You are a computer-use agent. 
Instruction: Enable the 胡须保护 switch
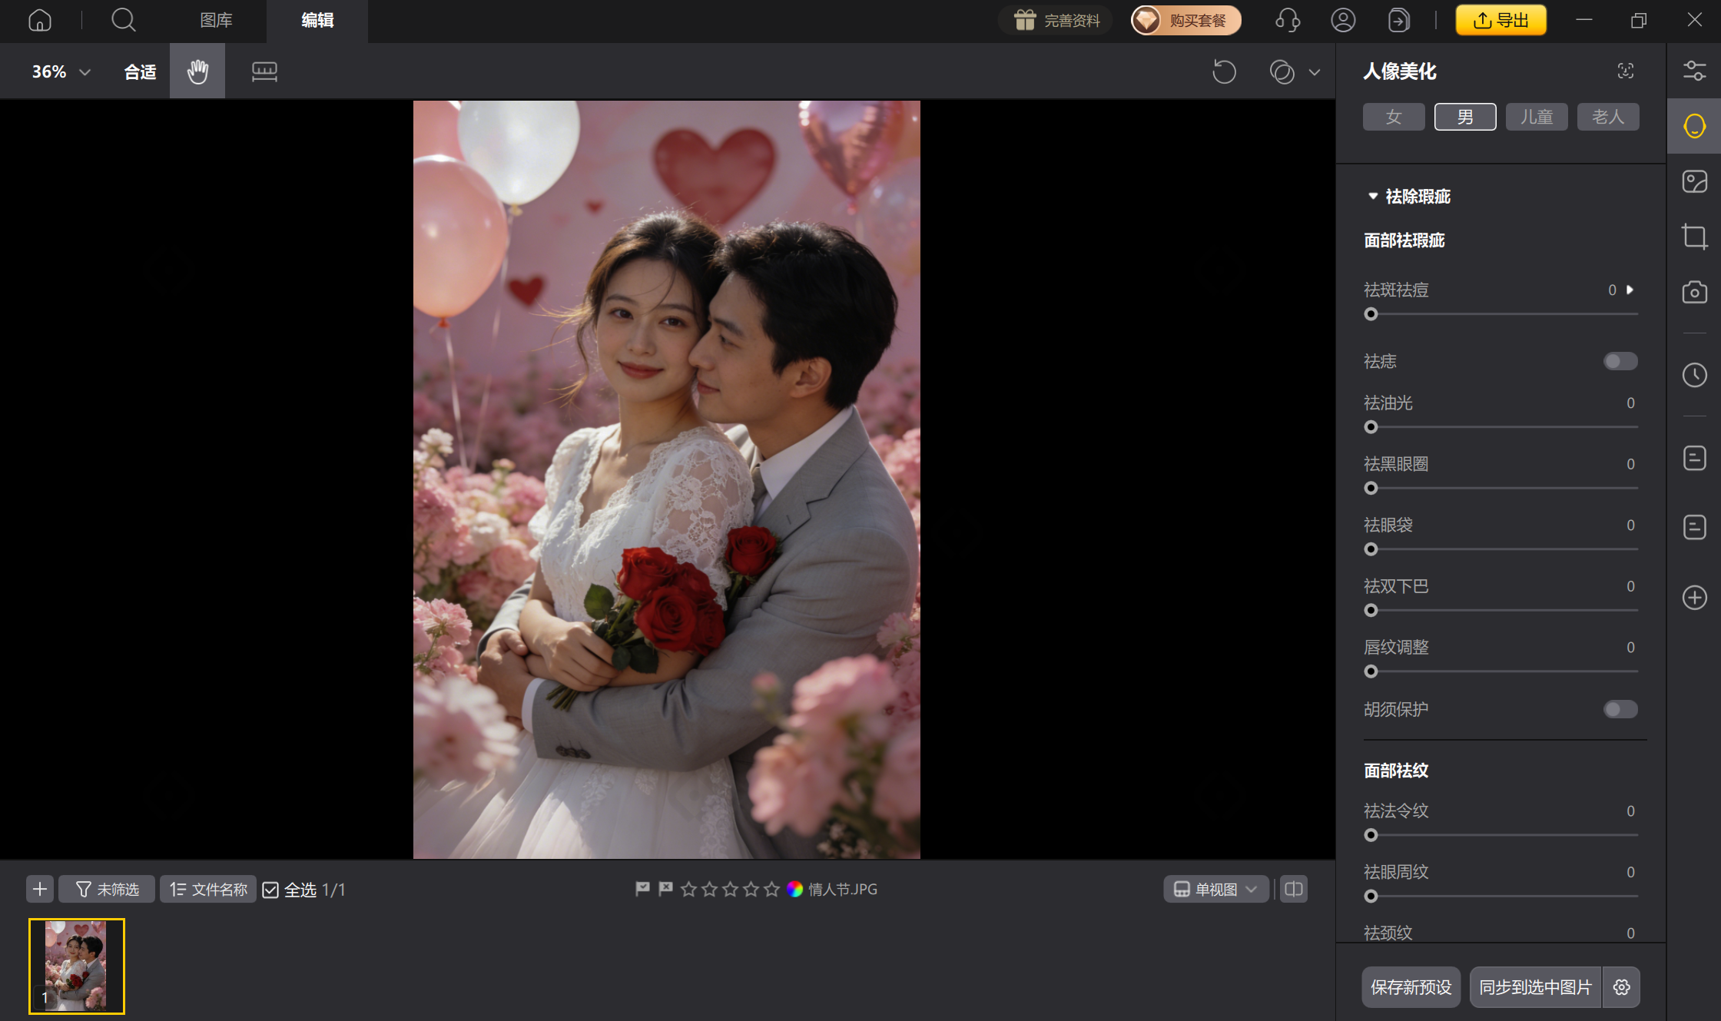(x=1620, y=709)
